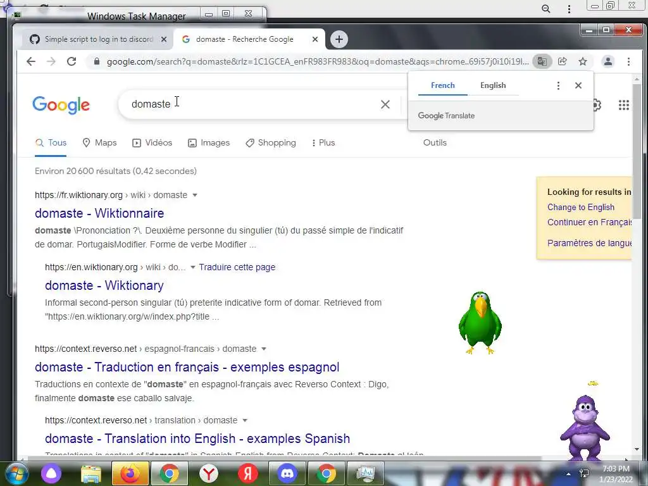The height and width of the screenshot is (486, 648).
Task: Close the 'Simple script to log in to discord' tab
Action: 164,39
